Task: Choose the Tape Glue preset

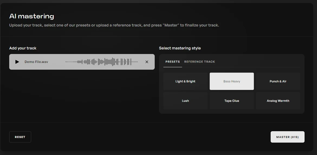Action: 232,101
